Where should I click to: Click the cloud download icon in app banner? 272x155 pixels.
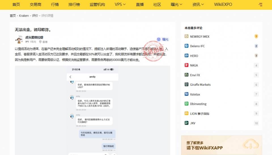[251, 145]
